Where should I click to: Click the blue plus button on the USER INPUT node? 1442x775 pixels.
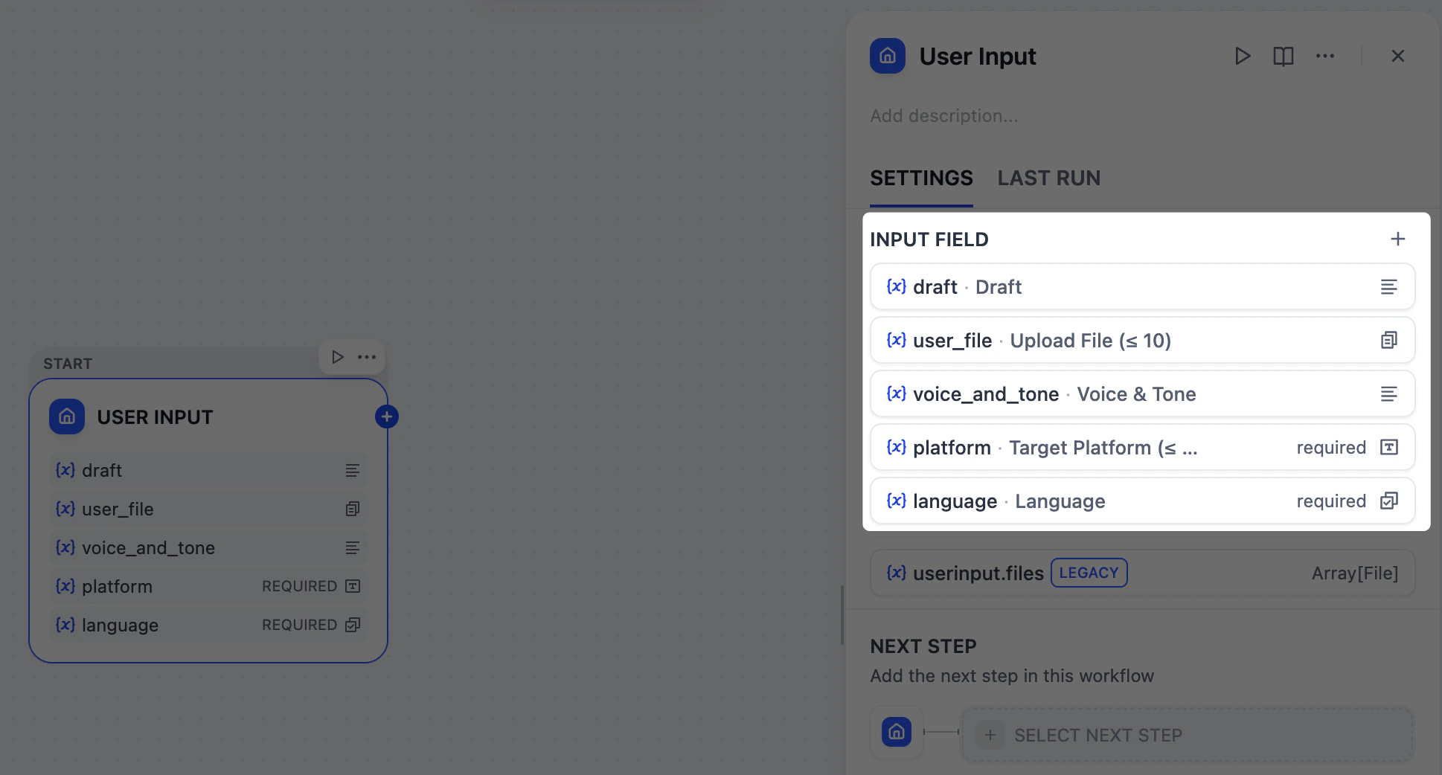[386, 417]
